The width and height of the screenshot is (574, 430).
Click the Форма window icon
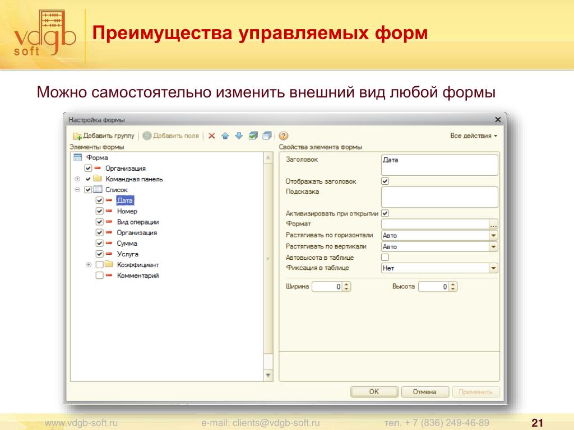[77, 157]
